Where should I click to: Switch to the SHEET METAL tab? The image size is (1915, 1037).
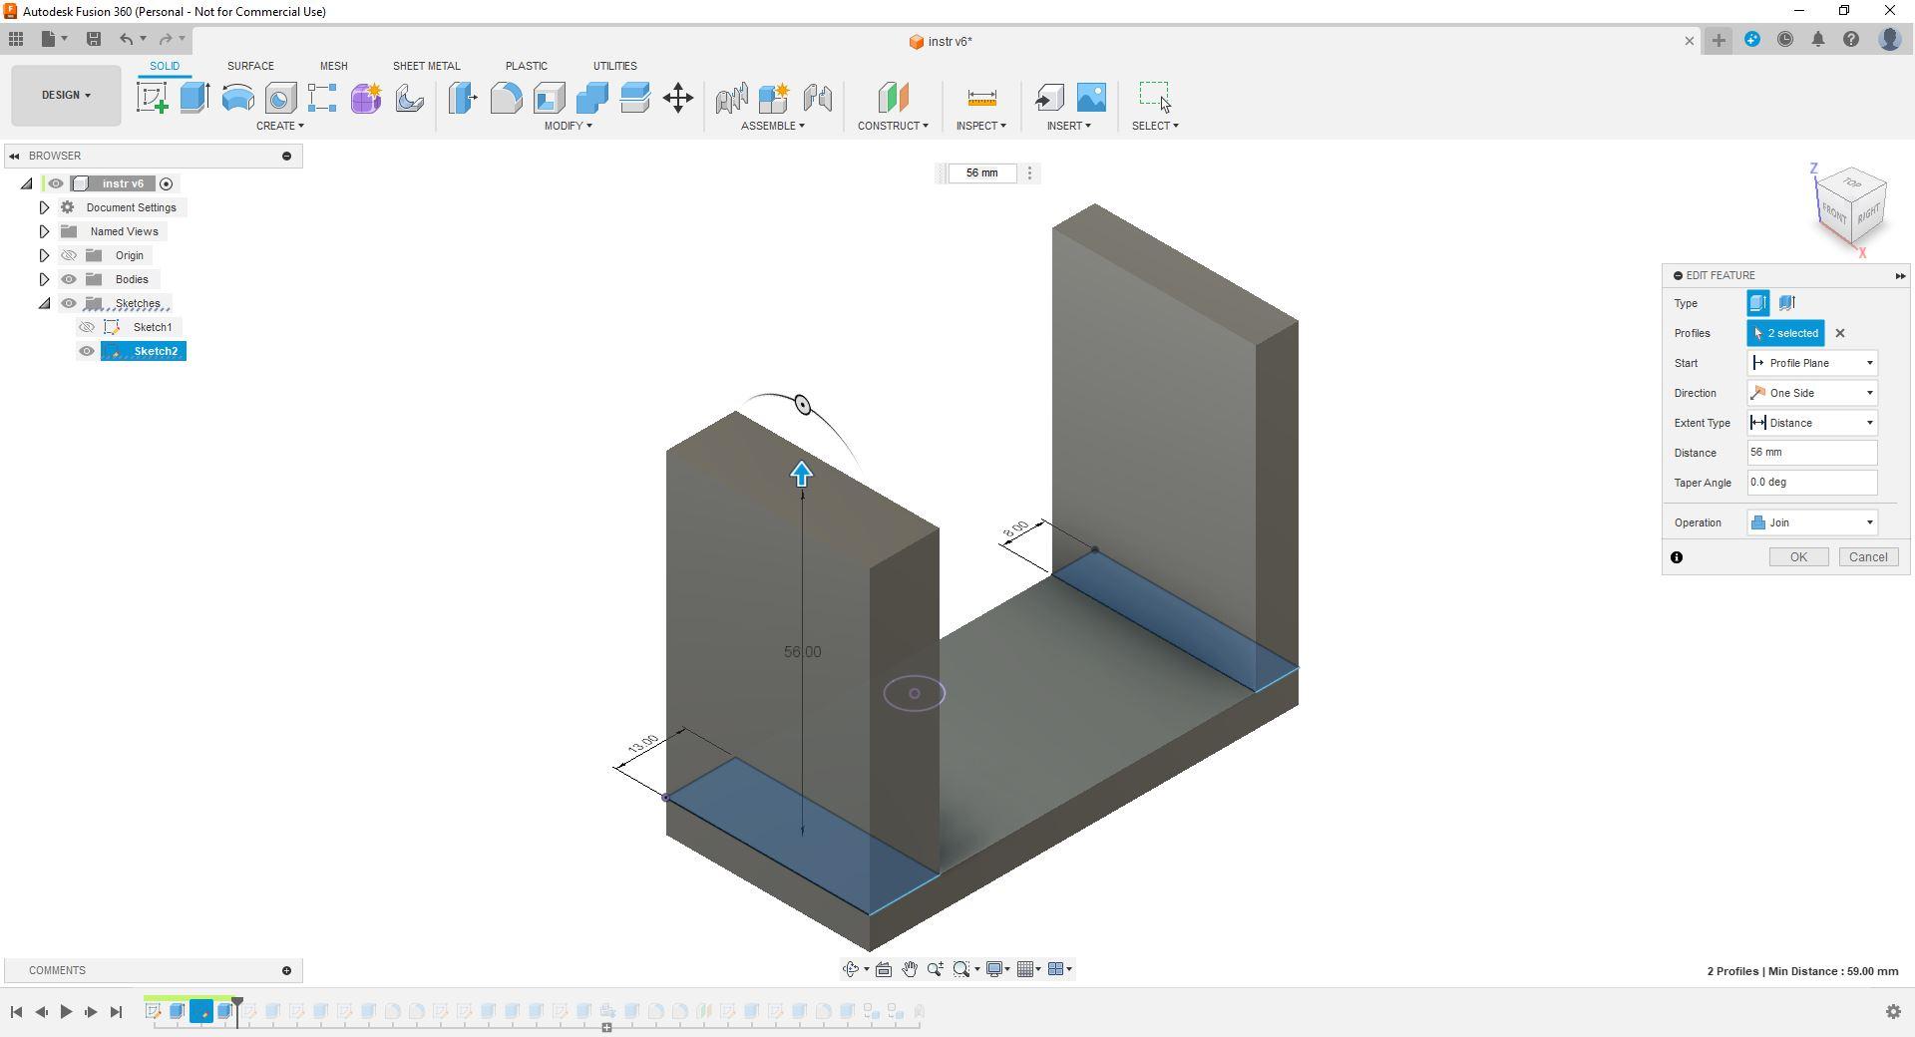point(426,66)
